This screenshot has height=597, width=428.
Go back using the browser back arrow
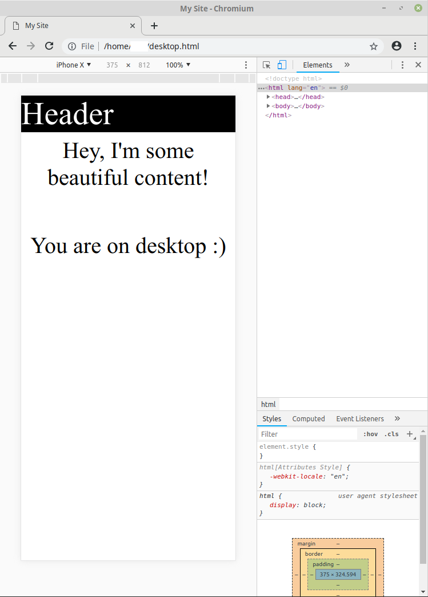tap(13, 46)
